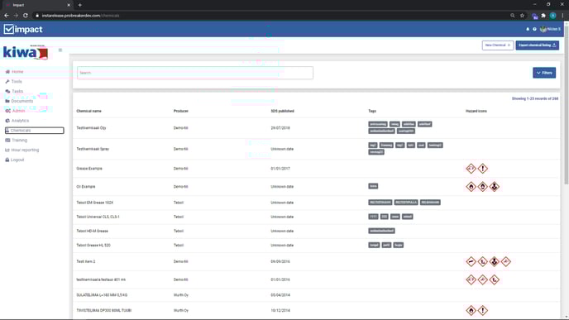Click the Tools wrench icon in sidebar
This screenshot has height=320, width=569.
click(7, 82)
